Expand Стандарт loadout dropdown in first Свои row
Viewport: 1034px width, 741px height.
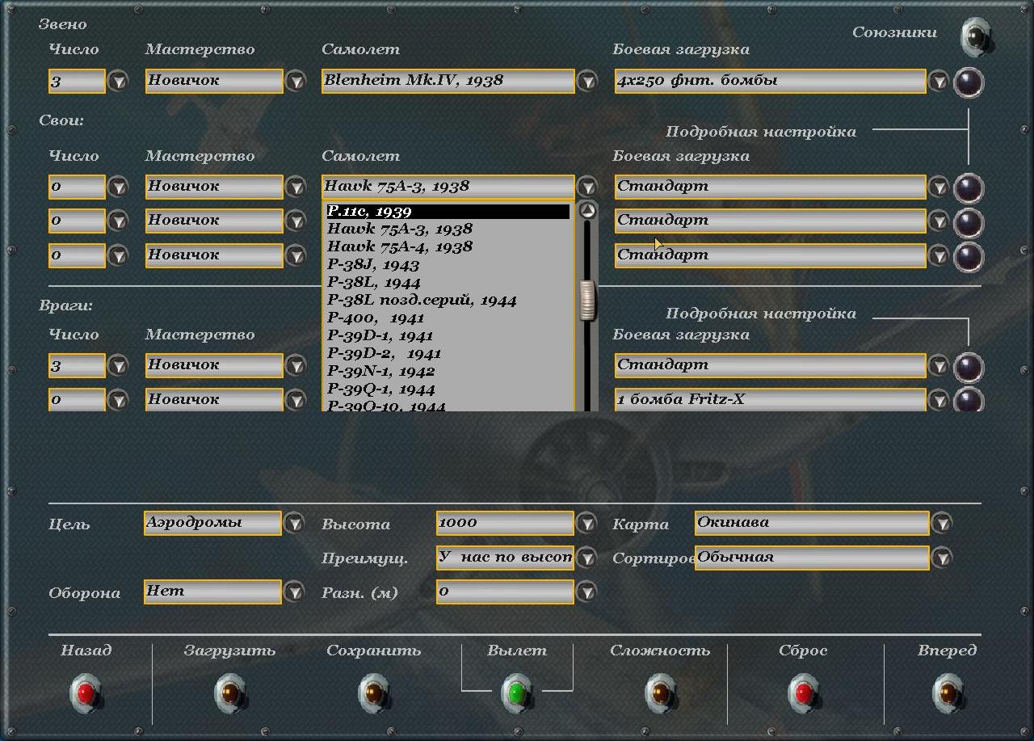(938, 187)
